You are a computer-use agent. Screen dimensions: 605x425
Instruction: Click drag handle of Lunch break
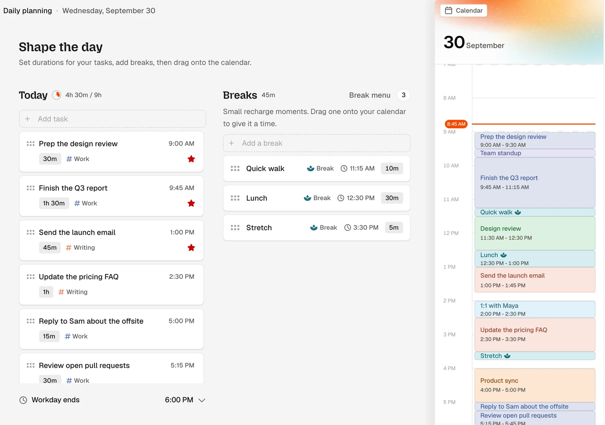[235, 198]
